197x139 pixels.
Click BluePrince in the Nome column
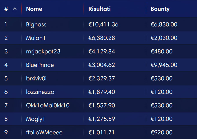pyautogui.click(x=40, y=65)
